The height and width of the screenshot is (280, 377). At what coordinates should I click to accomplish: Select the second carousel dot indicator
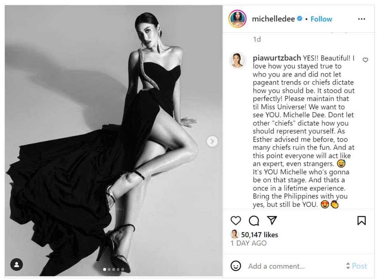[x=109, y=270]
